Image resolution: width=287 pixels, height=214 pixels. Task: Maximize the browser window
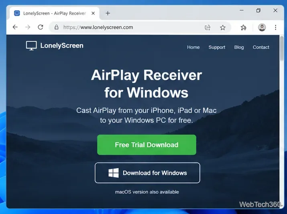tap(259, 10)
